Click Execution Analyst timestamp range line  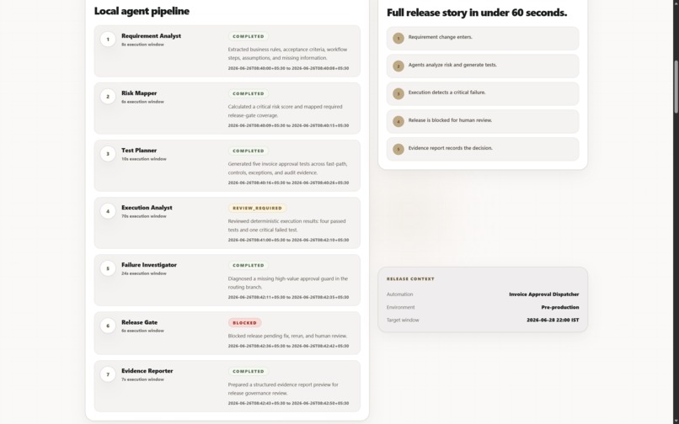(x=288, y=240)
